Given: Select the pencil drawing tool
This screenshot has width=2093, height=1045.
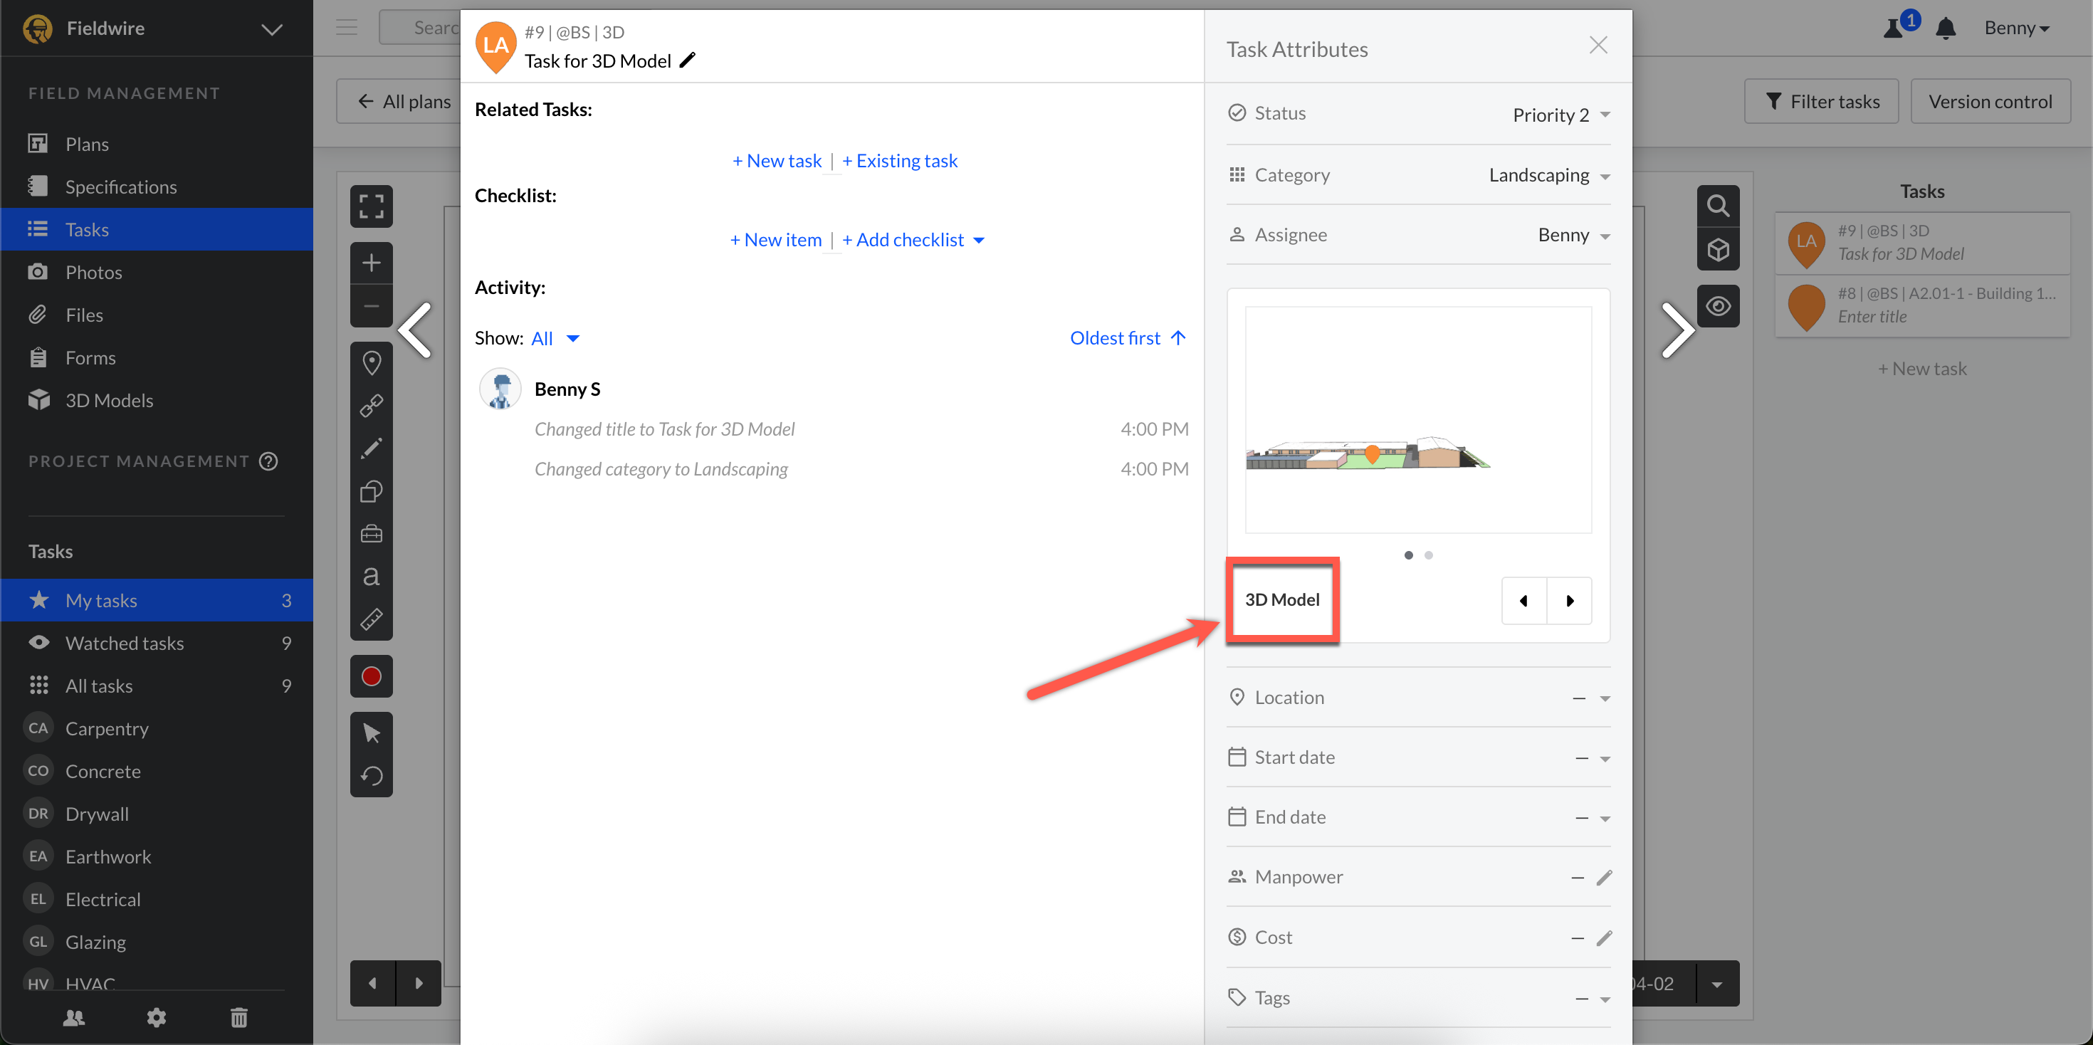Looking at the screenshot, I should pos(372,448).
